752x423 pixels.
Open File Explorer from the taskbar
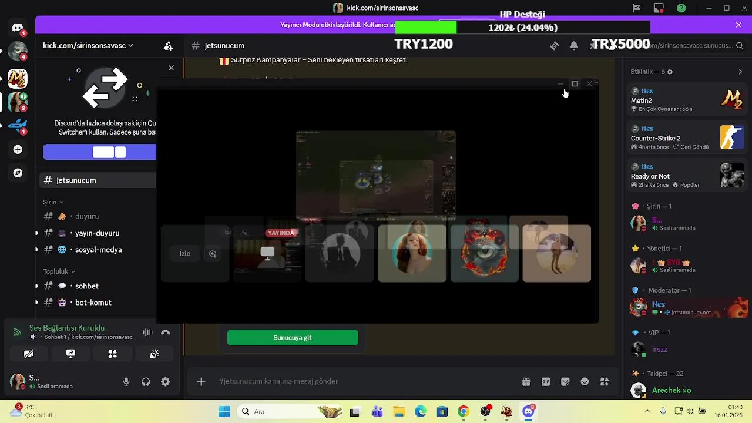coord(399,411)
